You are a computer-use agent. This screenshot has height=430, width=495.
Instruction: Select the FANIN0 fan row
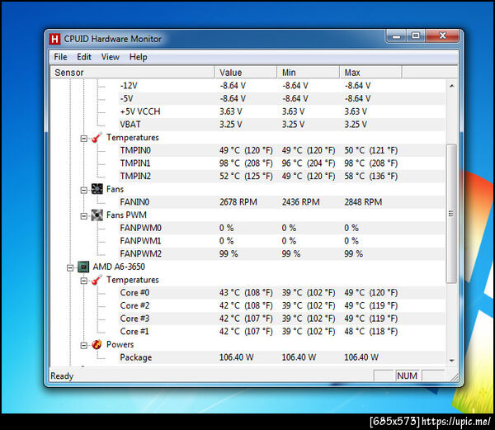pos(282,202)
